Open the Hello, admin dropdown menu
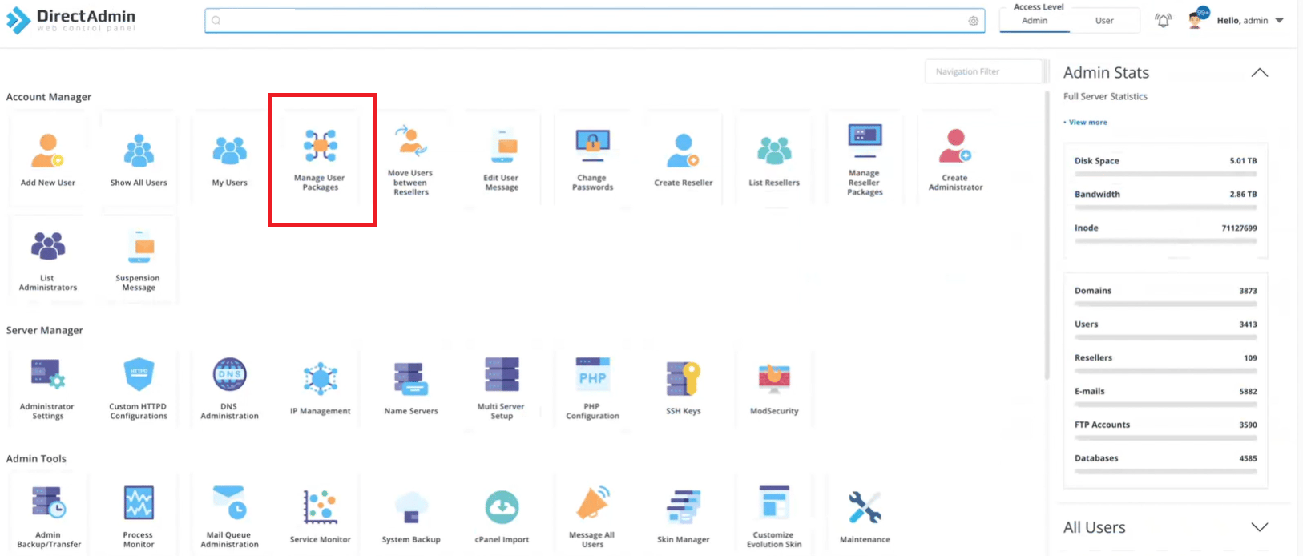 pyautogui.click(x=1250, y=21)
